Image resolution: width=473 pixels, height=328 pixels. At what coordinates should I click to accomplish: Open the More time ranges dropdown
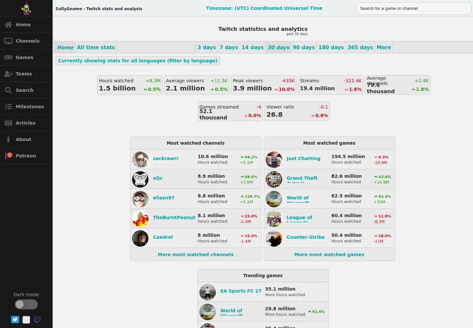[384, 47]
